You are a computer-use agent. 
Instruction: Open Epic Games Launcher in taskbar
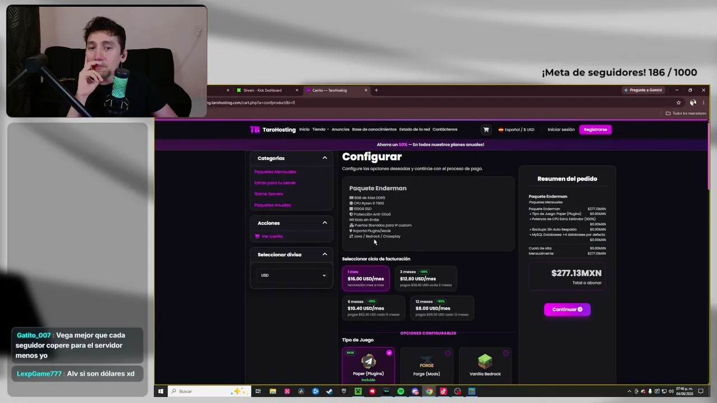[343, 391]
